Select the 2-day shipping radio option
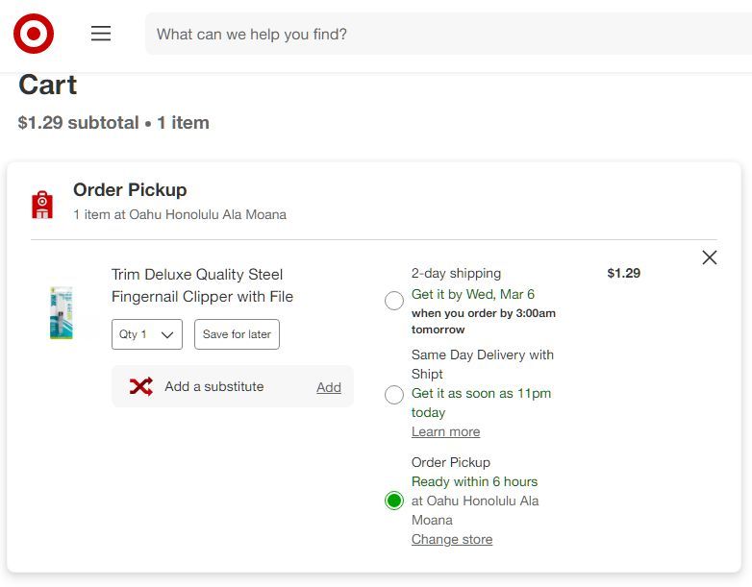The image size is (752, 587). pyautogui.click(x=394, y=301)
